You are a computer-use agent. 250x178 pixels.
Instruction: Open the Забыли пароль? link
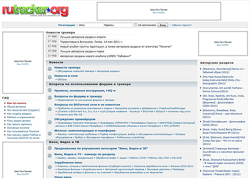pyautogui.click(x=182, y=25)
